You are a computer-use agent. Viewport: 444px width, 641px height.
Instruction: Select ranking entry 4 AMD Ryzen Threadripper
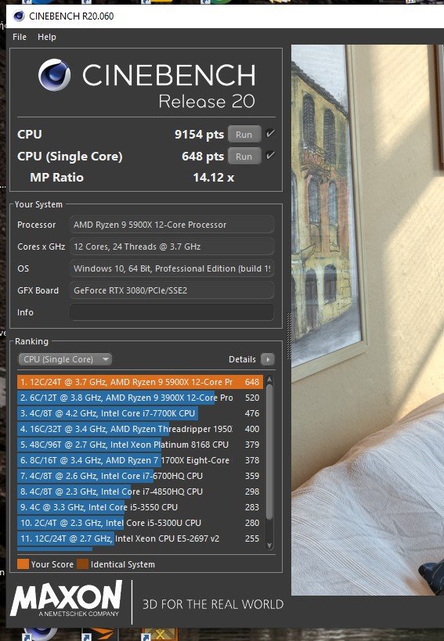point(140,429)
